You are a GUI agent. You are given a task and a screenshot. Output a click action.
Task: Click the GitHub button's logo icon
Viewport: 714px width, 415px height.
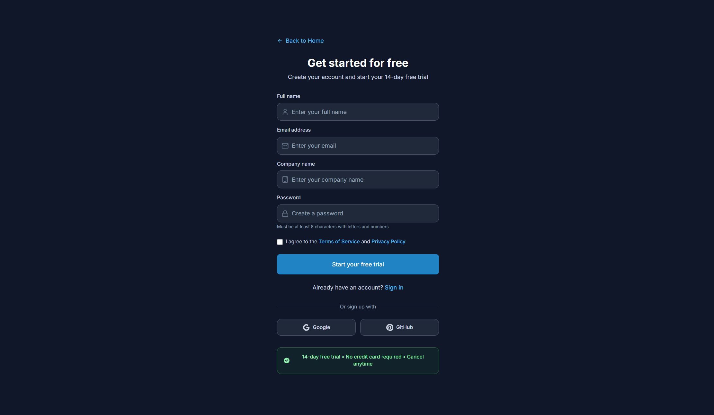[390, 327]
